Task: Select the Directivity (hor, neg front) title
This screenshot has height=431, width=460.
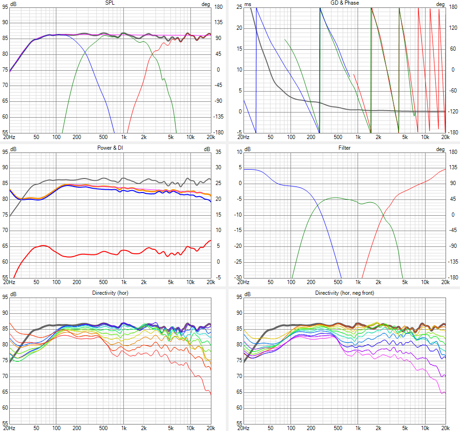Action: [x=345, y=293]
